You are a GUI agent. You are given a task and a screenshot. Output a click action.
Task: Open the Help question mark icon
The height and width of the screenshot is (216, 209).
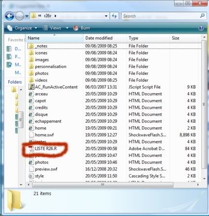201,28
